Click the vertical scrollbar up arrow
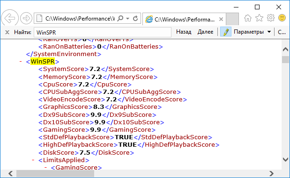Image resolution: width=290 pixels, height=178 pixels. 285,49
